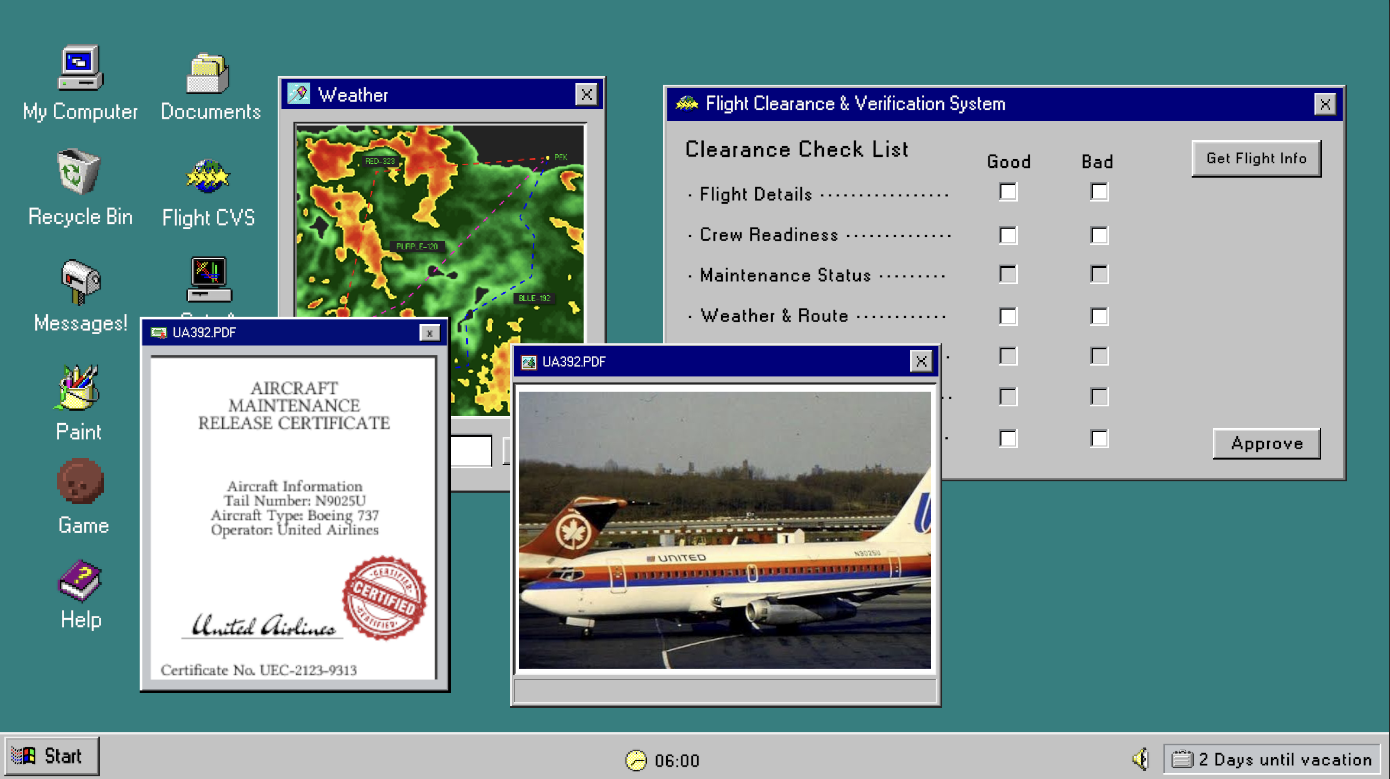Click the Weather window title icon
The width and height of the screenshot is (1390, 779).
(x=299, y=94)
